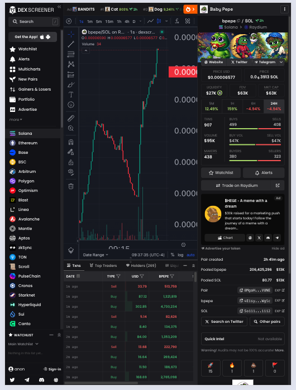Expand social links chevron beside Telegram

coord(281,62)
